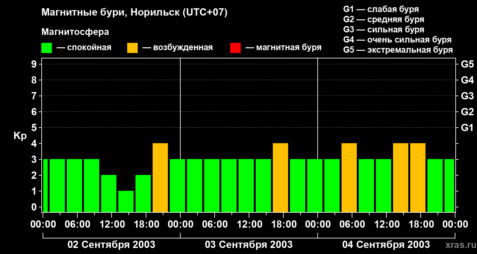Click the 06:00 time label above 04 Сентября
This screenshot has width=477, height=254.
[352, 224]
